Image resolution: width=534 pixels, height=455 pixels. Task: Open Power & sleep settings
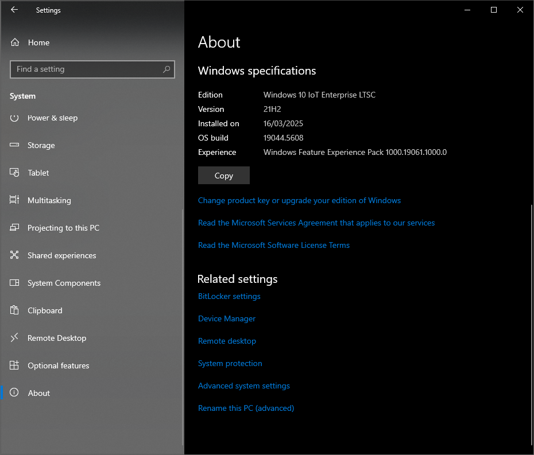(52, 118)
